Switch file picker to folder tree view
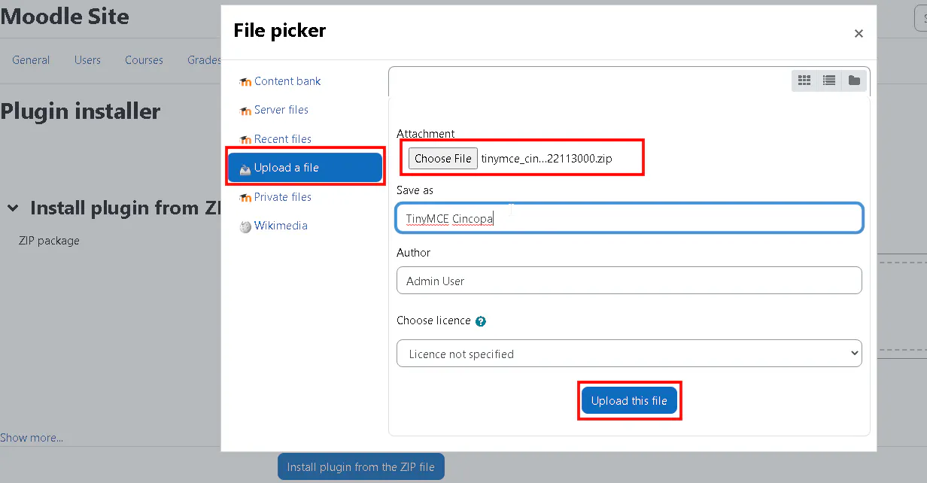The height and width of the screenshot is (483, 927). tap(854, 80)
